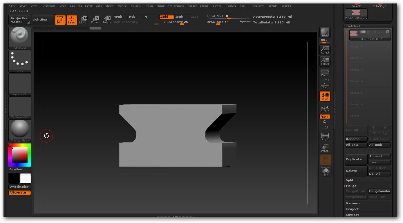Open the Stroke menu
403x223 pixels.
click(x=217, y=6)
